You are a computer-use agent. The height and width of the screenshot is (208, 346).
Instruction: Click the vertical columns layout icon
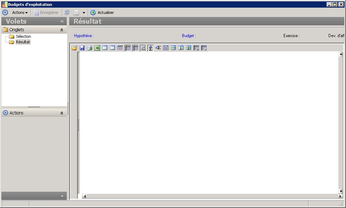[x=112, y=48]
